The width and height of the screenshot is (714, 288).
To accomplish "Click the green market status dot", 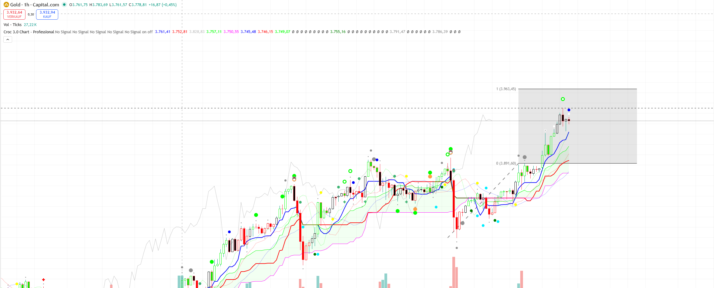I will click(64, 5).
